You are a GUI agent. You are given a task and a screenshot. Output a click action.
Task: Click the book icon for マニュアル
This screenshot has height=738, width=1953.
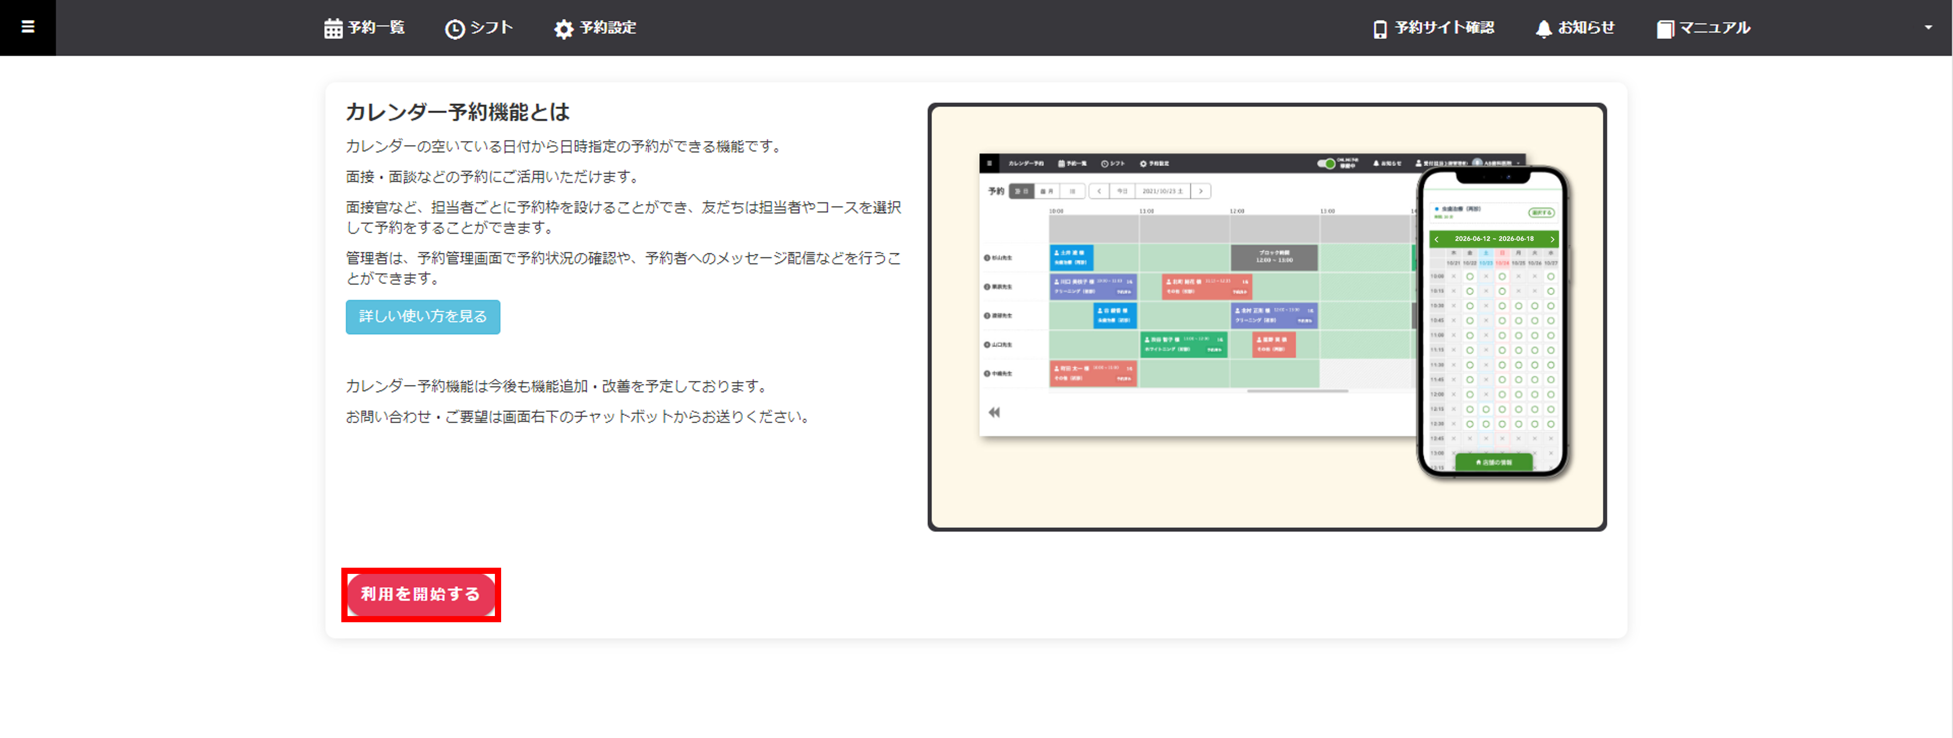[x=1665, y=29]
